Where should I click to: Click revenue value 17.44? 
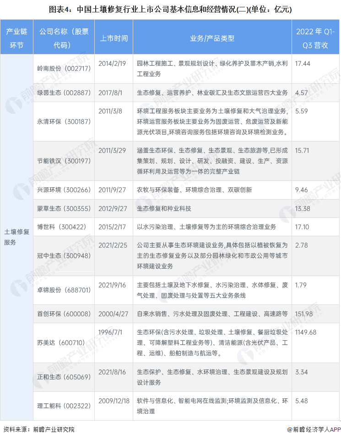click(x=303, y=64)
